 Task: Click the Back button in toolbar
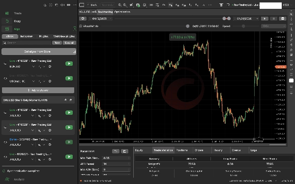point(92,5)
